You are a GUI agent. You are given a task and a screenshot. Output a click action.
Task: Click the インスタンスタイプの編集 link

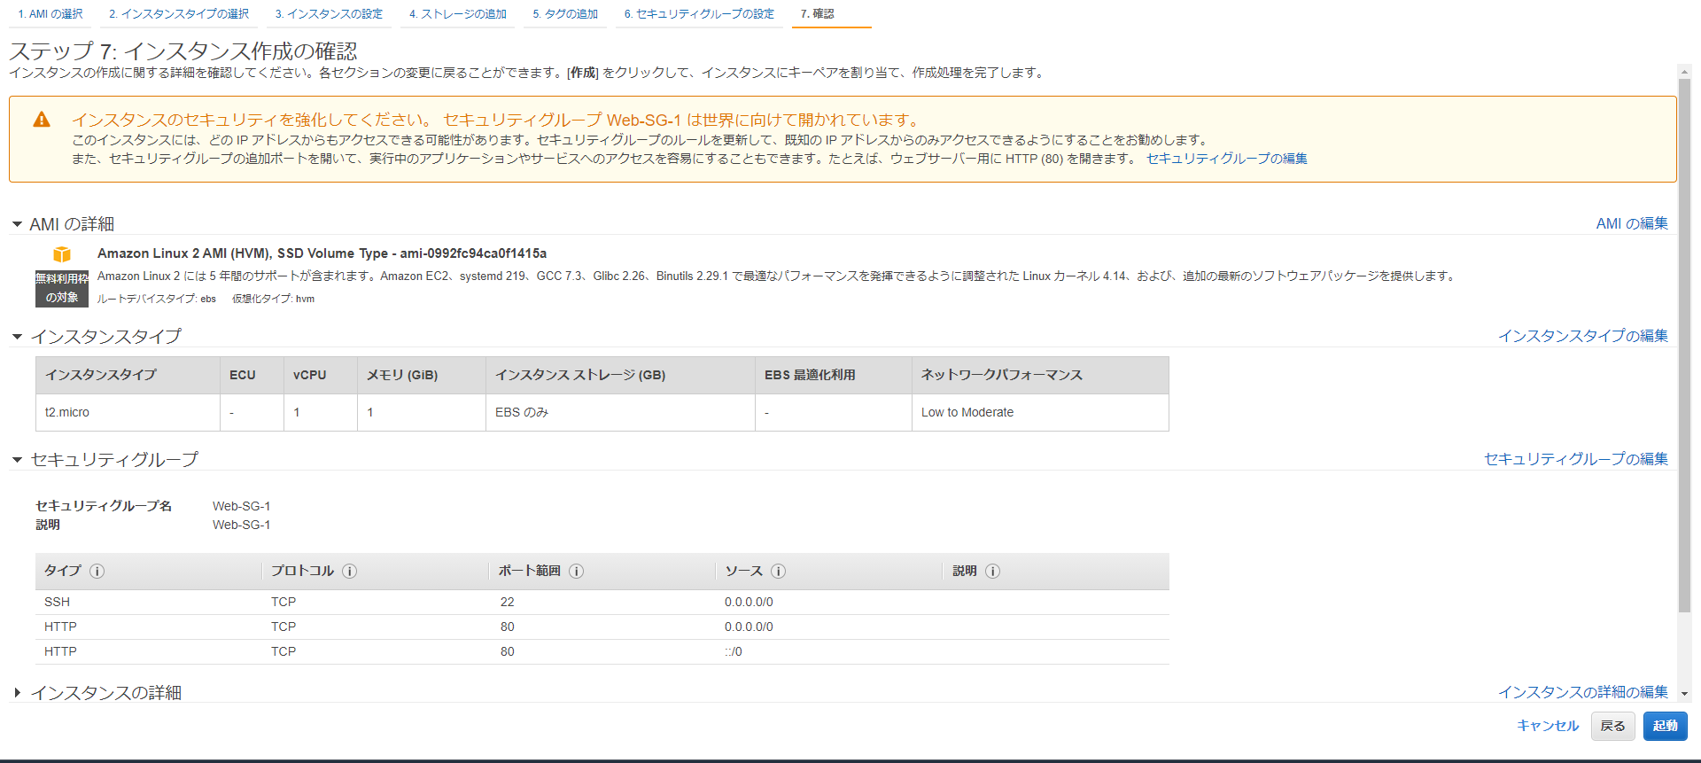1583,336
